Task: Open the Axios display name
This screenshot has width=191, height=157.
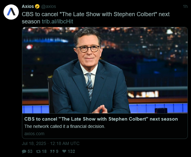Action: click(x=28, y=6)
